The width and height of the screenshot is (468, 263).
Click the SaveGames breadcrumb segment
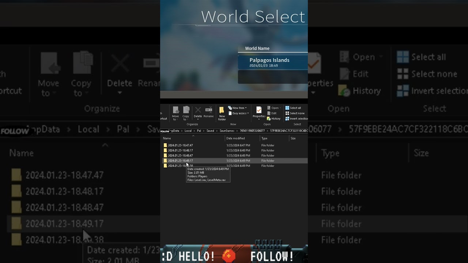[227, 131]
